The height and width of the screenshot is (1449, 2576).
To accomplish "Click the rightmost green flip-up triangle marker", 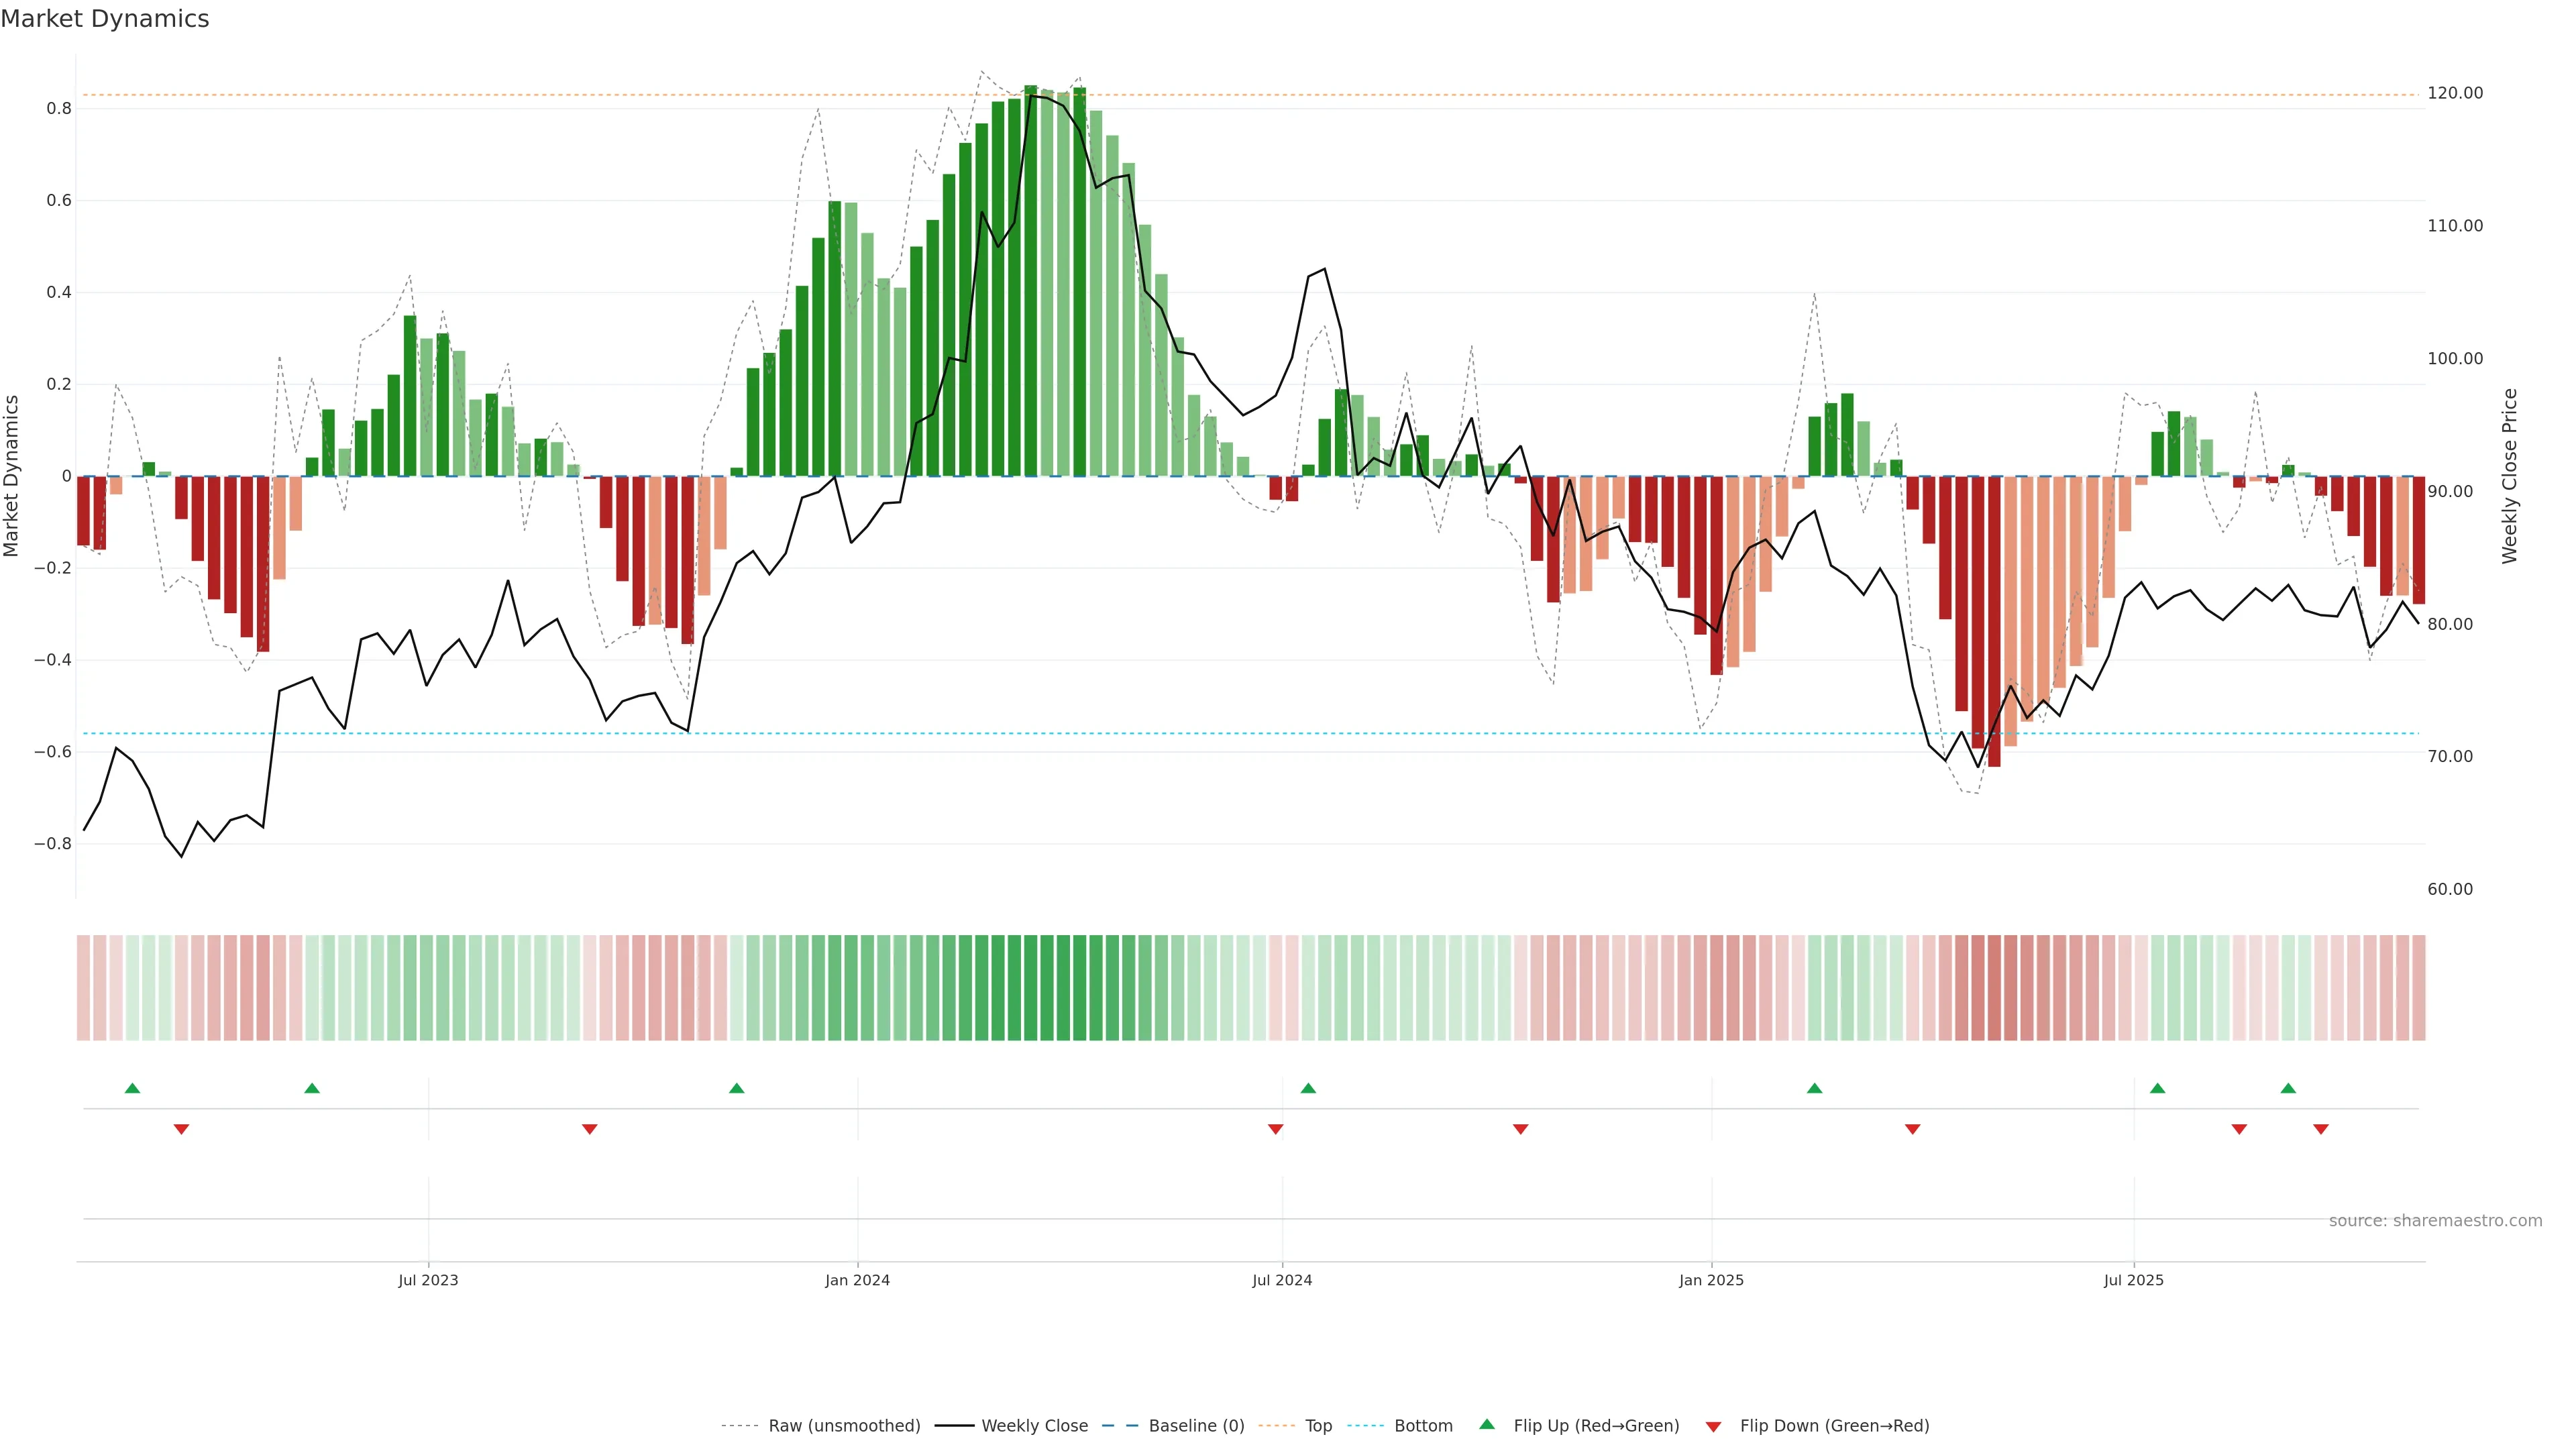I will tap(2288, 1088).
